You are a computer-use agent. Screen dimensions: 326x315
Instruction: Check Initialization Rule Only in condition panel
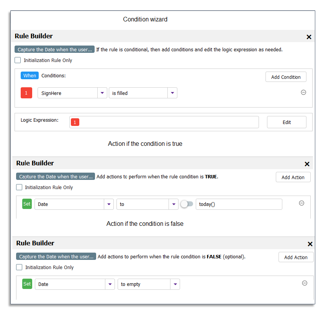[18, 60]
